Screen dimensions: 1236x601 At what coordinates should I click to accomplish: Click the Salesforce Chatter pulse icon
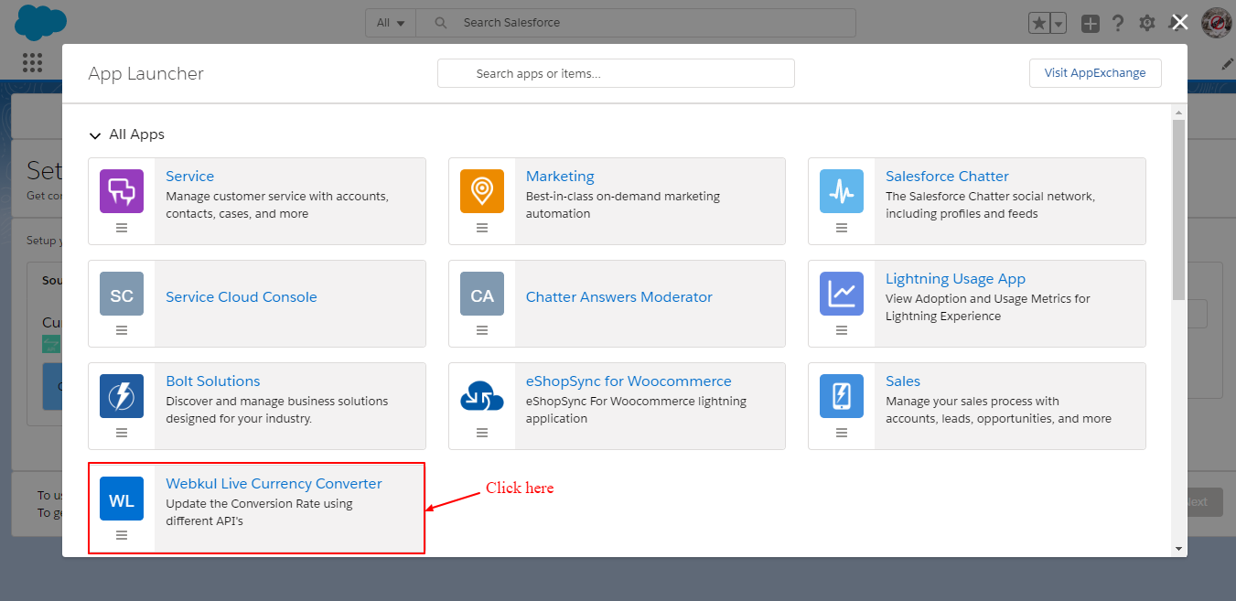tap(841, 191)
